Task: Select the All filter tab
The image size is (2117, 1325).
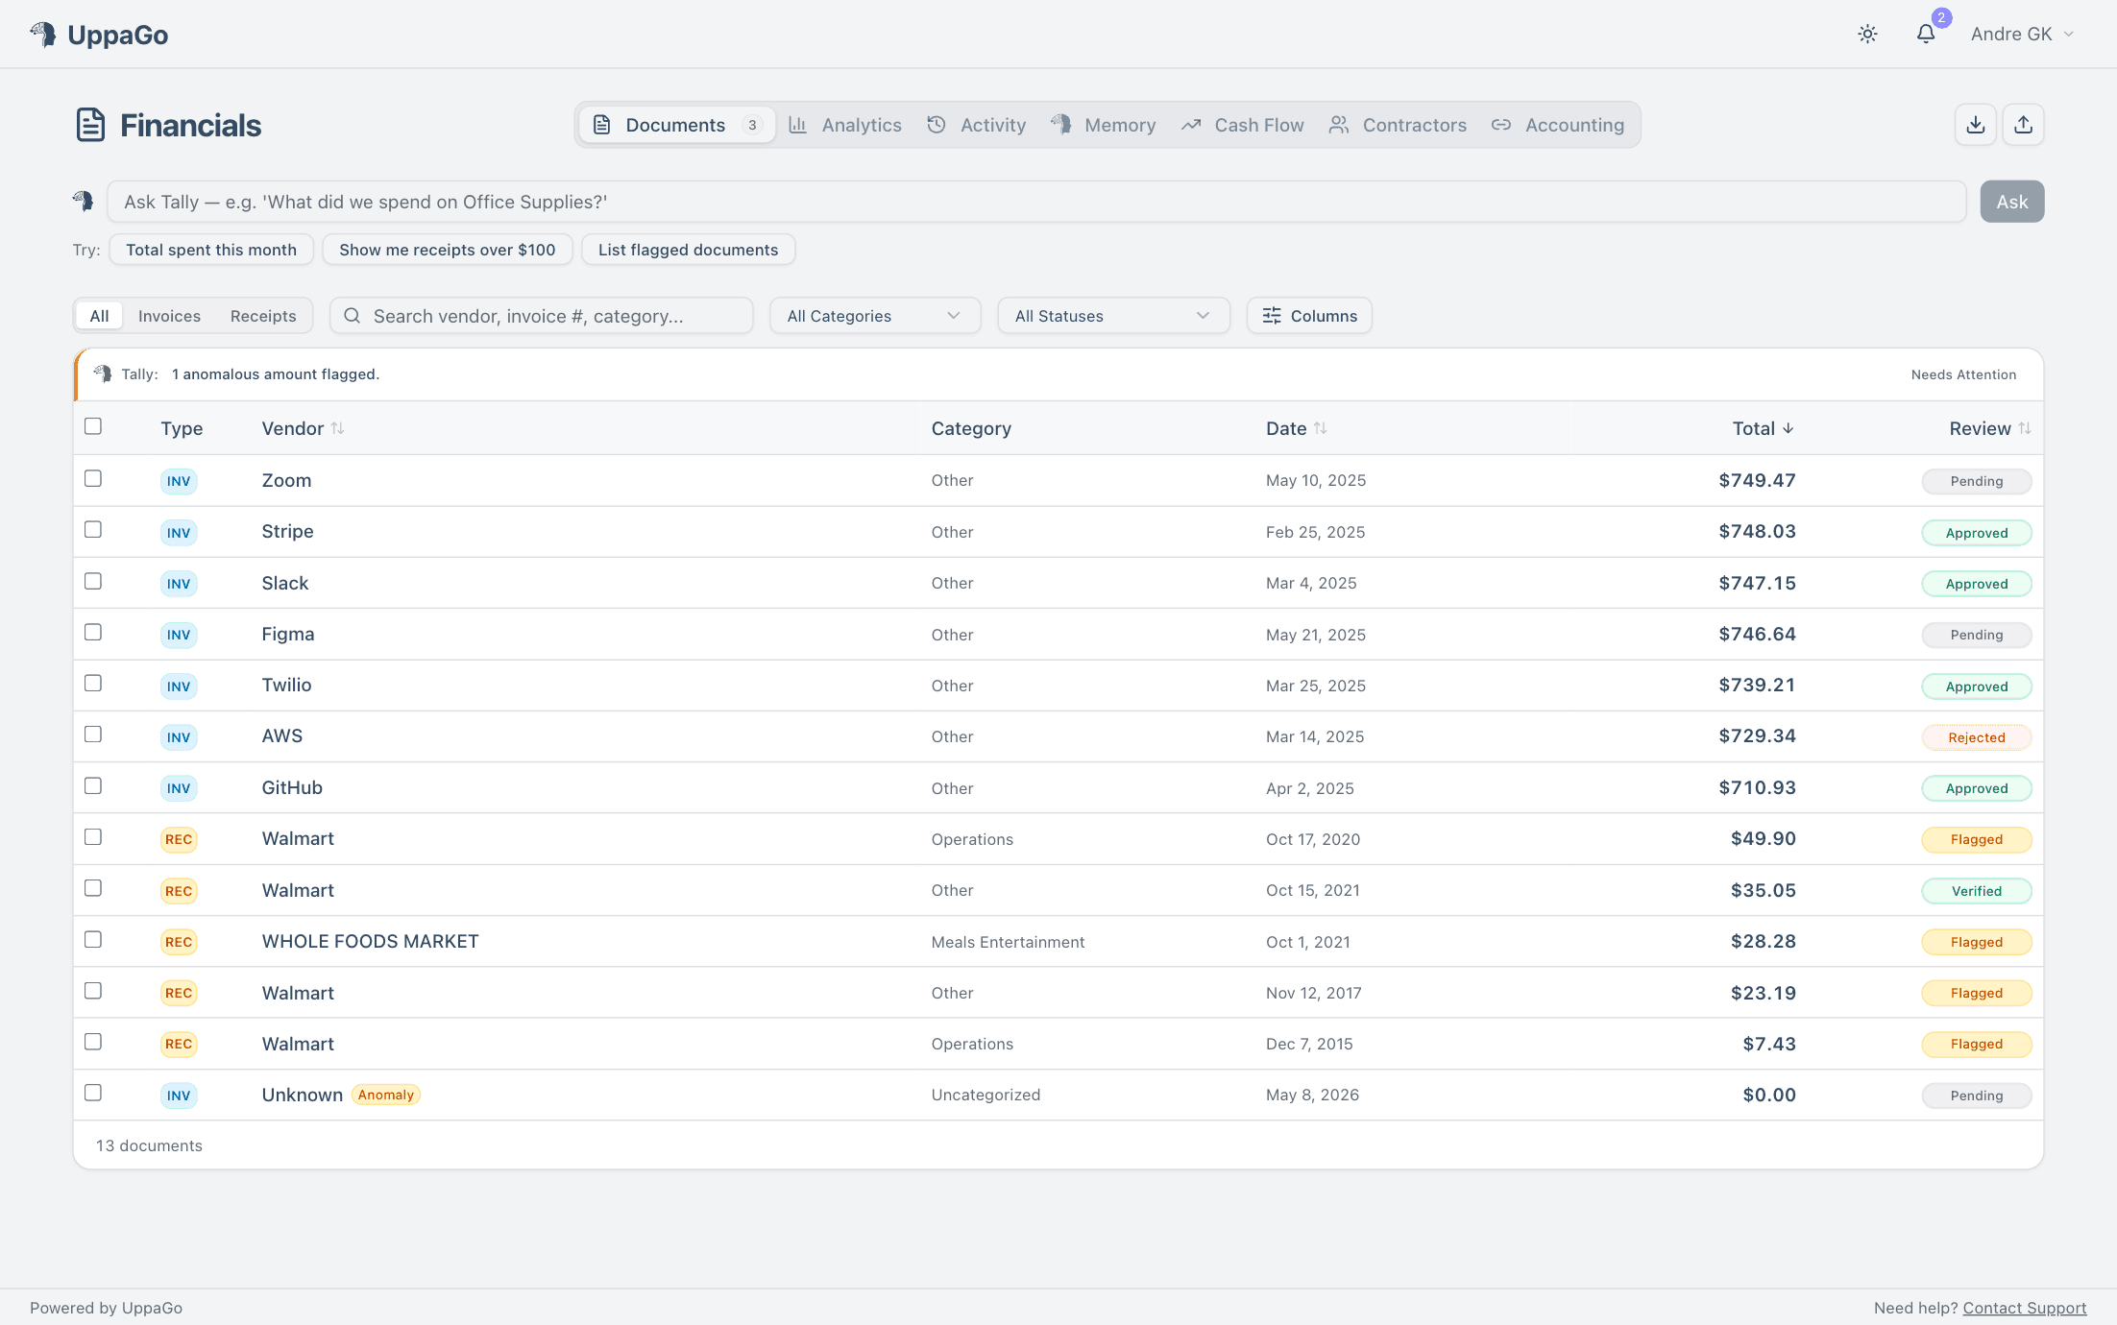Action: tap(99, 316)
